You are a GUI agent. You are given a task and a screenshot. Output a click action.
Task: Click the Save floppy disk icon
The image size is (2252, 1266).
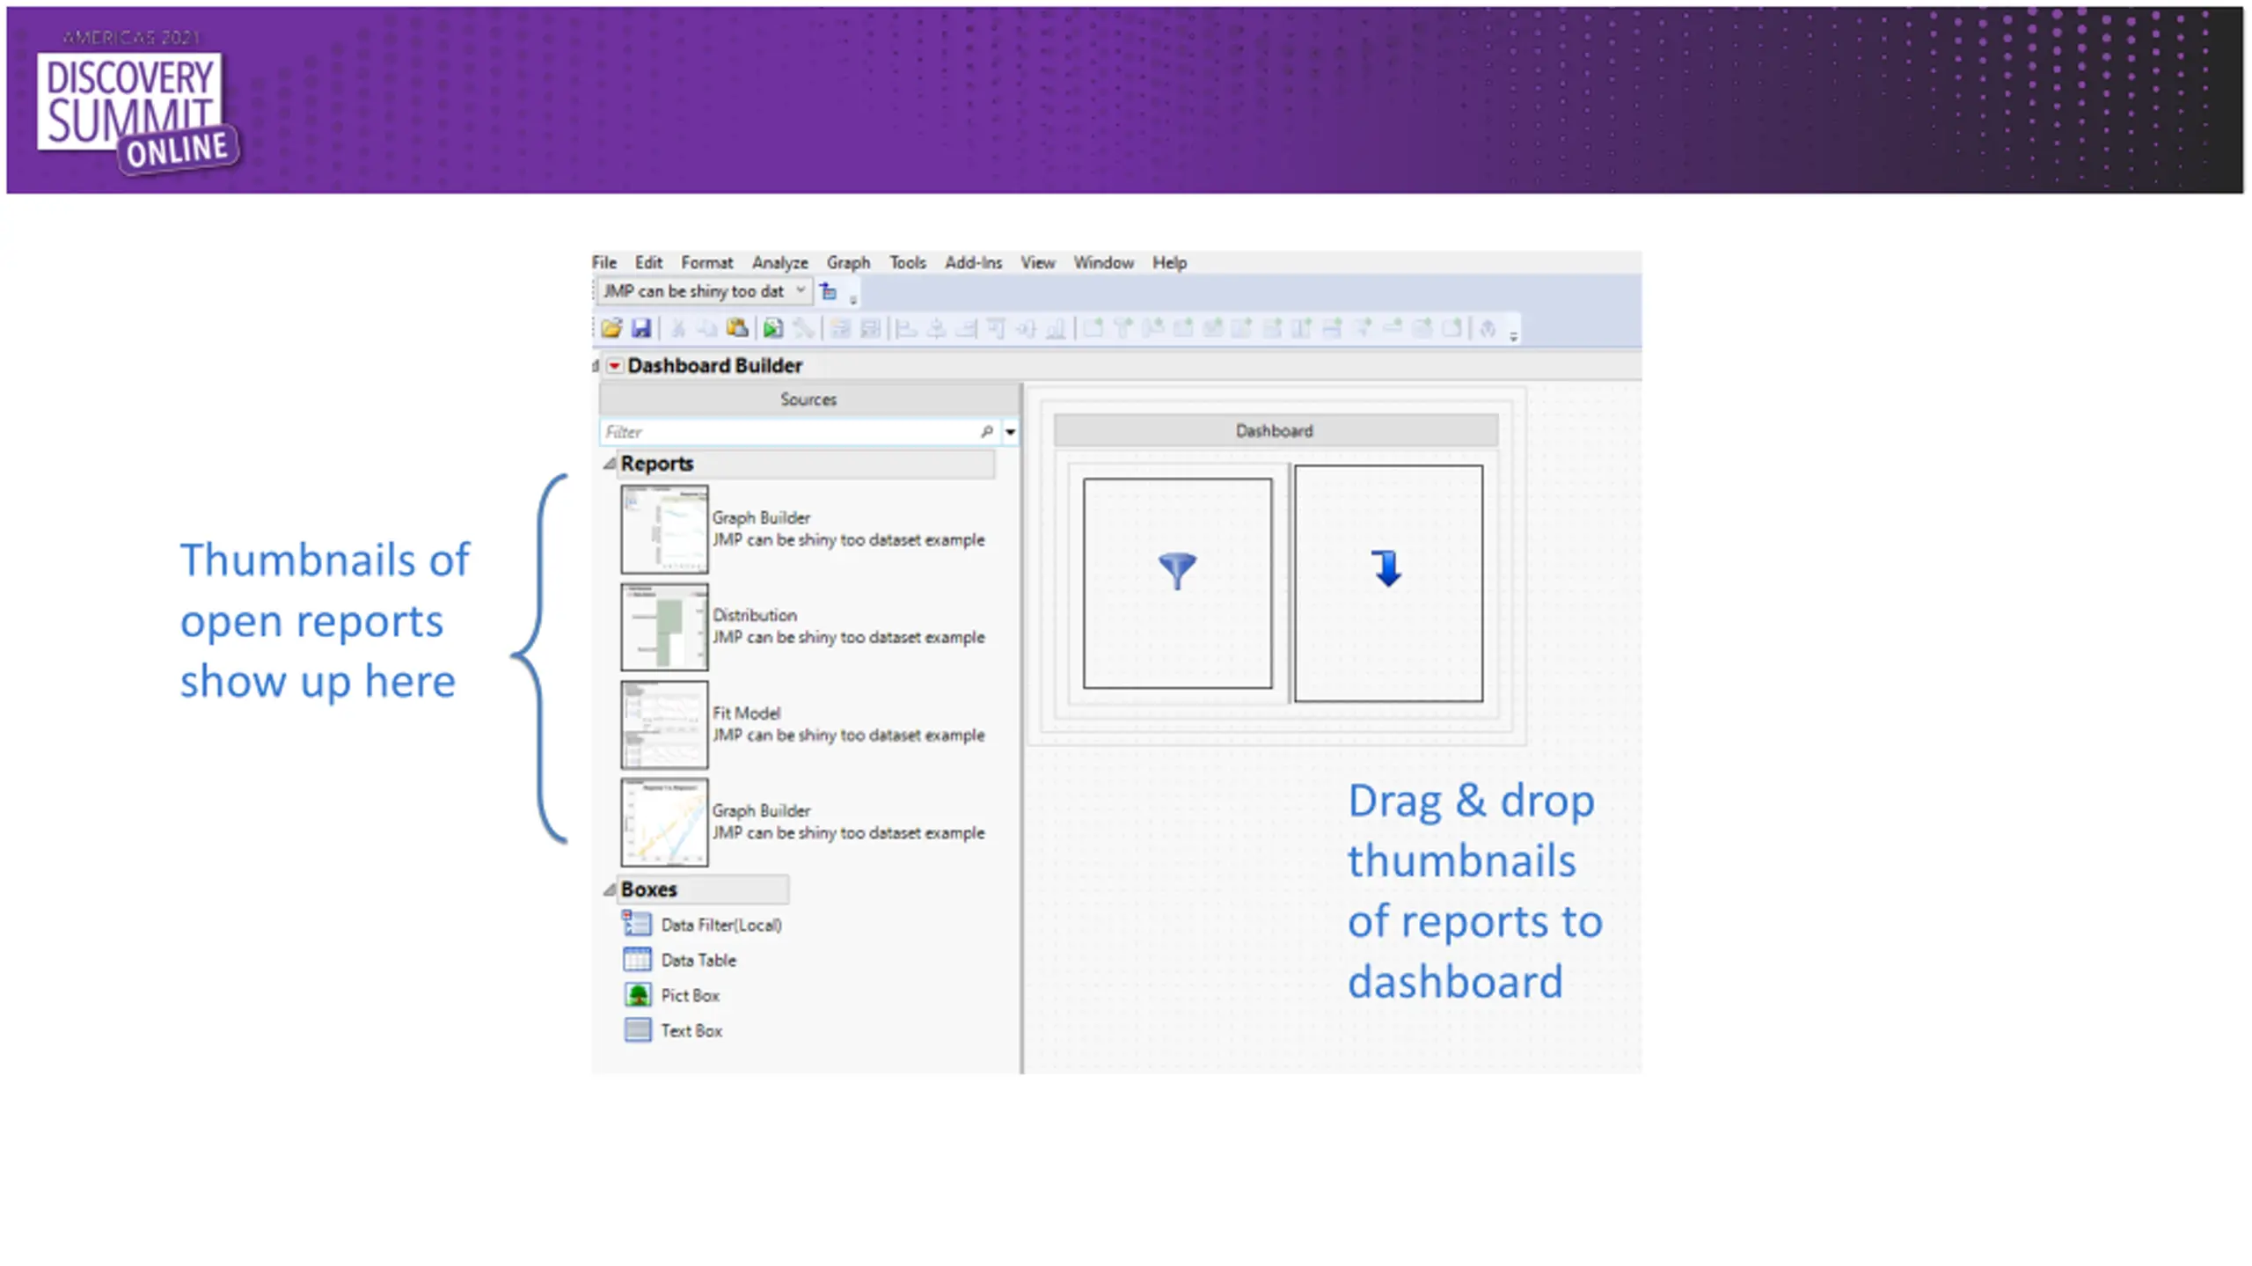pos(641,329)
